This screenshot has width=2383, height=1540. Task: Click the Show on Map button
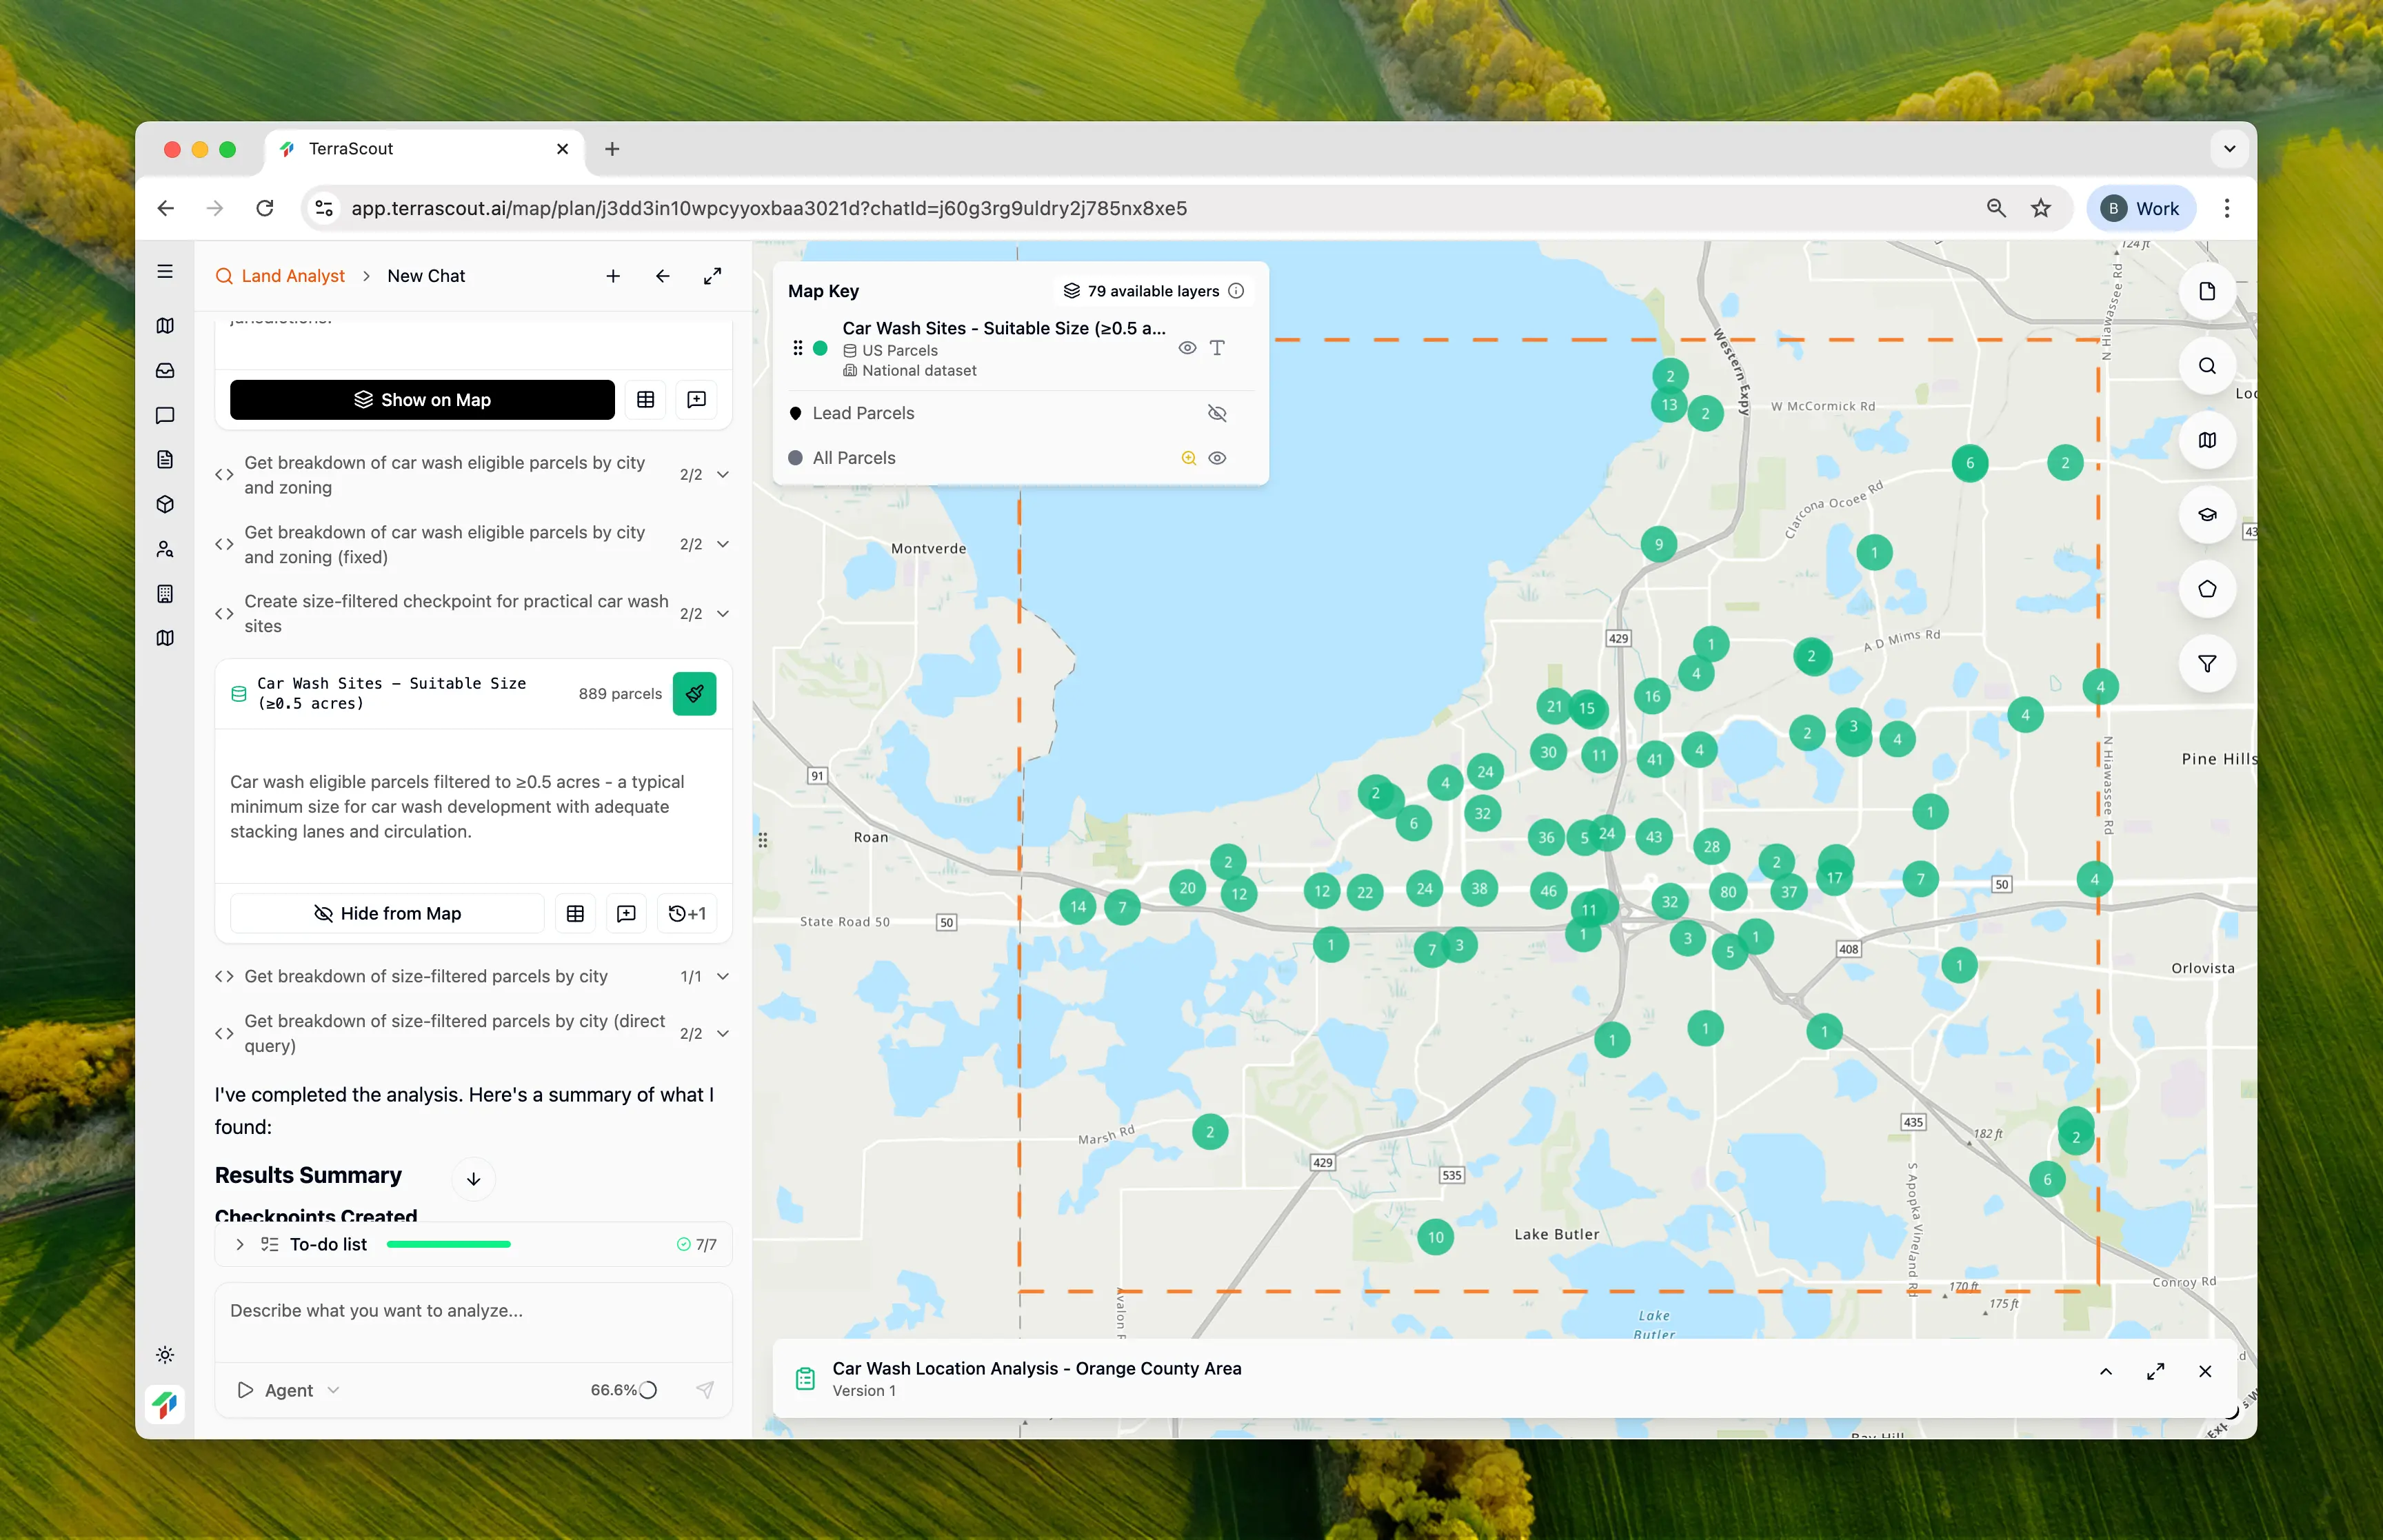[422, 400]
